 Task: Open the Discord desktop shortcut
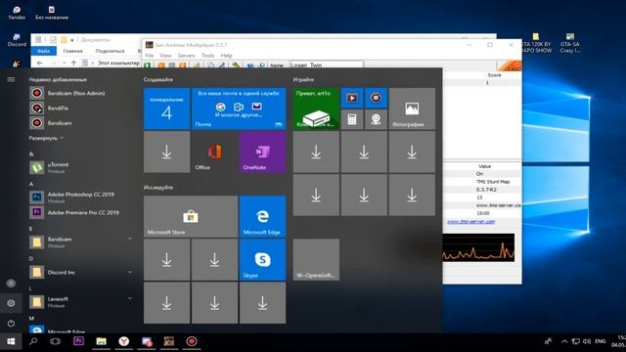tap(17, 40)
